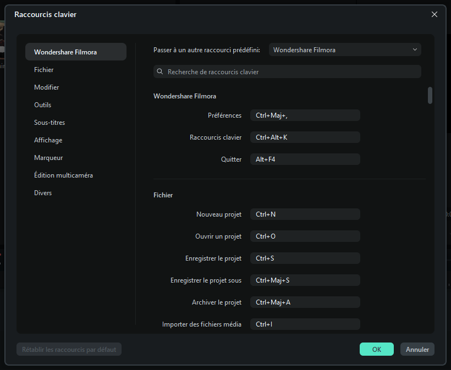Click the Préférences label text
Image resolution: width=451 pixels, height=370 pixels.
224,115
